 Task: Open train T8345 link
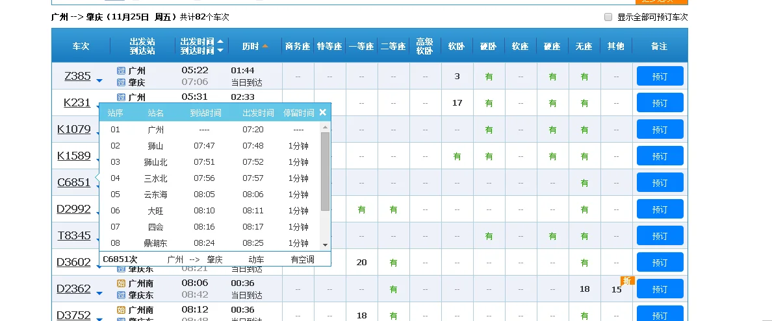pos(74,235)
